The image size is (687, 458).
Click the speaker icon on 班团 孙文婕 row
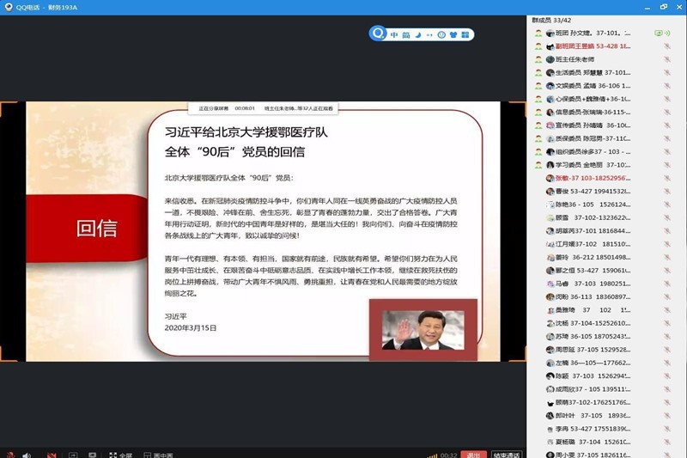pyautogui.click(x=667, y=33)
